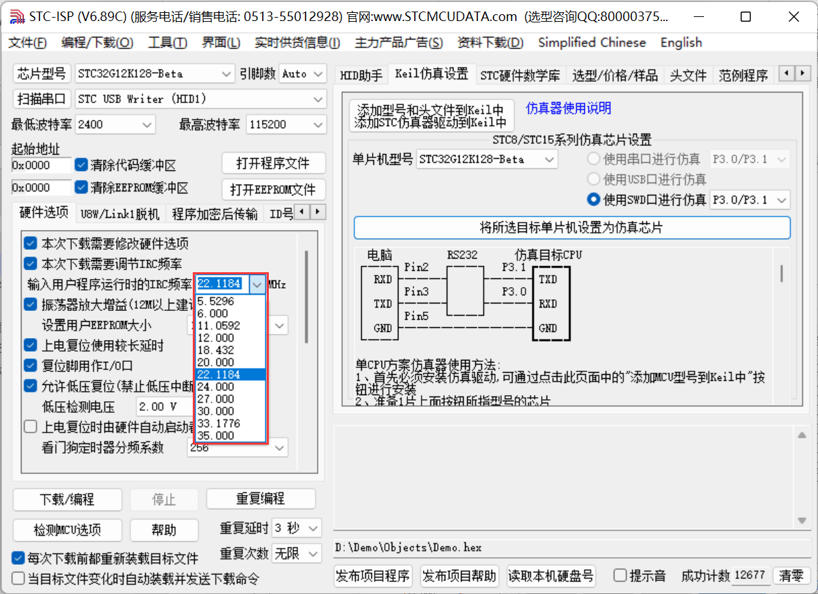Click 将所选目标单片机设置为仿真芯片 button

point(572,227)
